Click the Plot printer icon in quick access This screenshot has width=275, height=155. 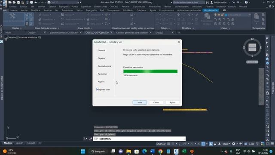31,2
